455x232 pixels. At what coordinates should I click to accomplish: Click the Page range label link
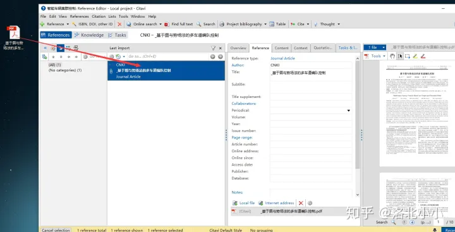coord(242,137)
